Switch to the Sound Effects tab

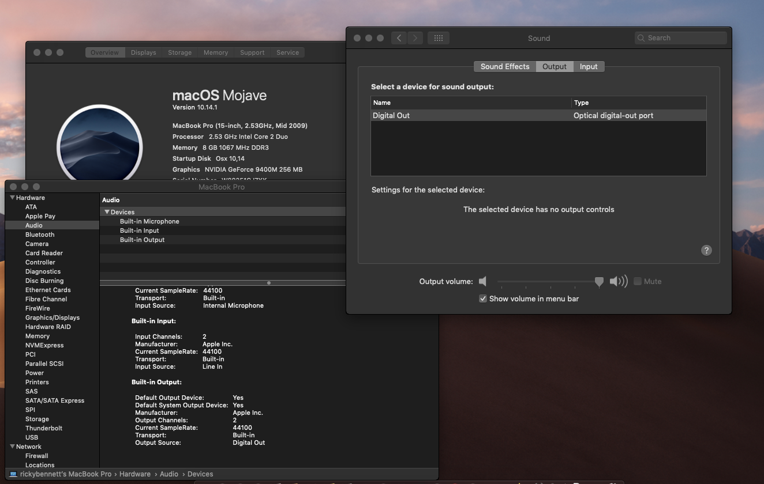click(x=505, y=66)
